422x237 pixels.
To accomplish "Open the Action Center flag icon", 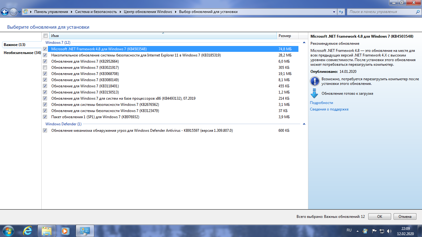I will click(x=374, y=231).
